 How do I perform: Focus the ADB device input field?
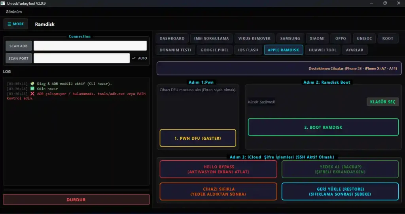[x=90, y=46]
